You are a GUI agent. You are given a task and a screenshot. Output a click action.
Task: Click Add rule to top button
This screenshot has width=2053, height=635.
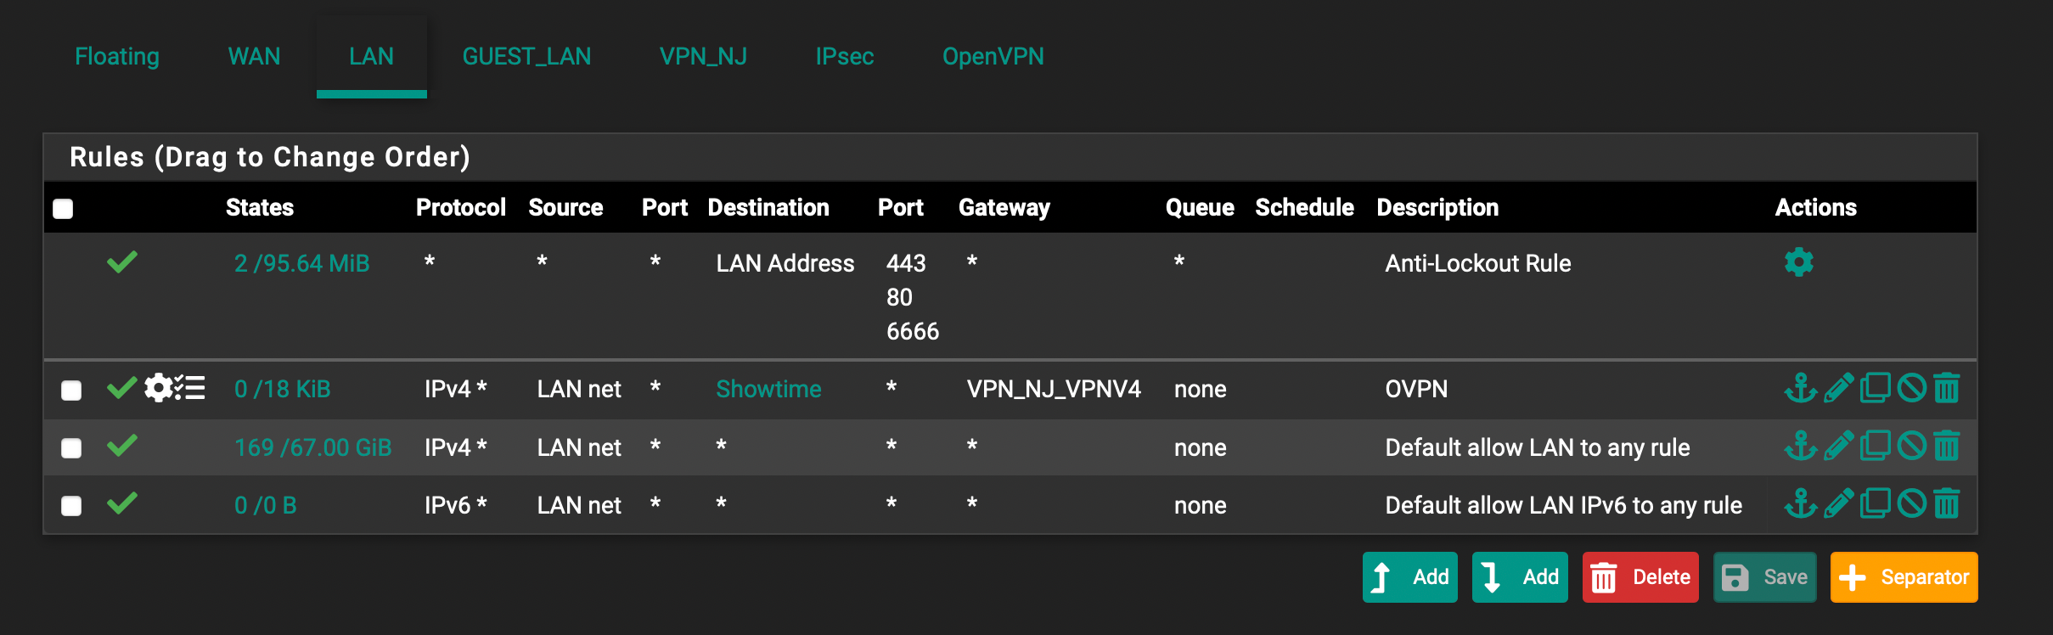coord(1409,577)
